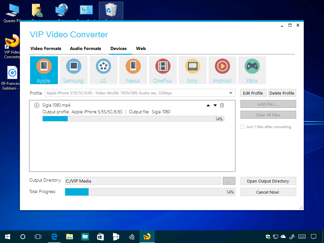
Task: Select the XBox device category
Action: pyautogui.click(x=252, y=70)
